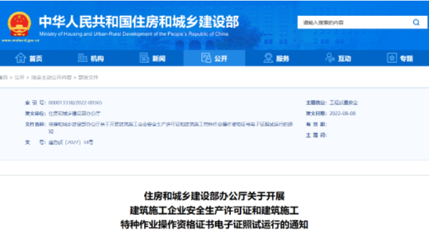Click the building icon beside 机构

[x=82, y=58]
